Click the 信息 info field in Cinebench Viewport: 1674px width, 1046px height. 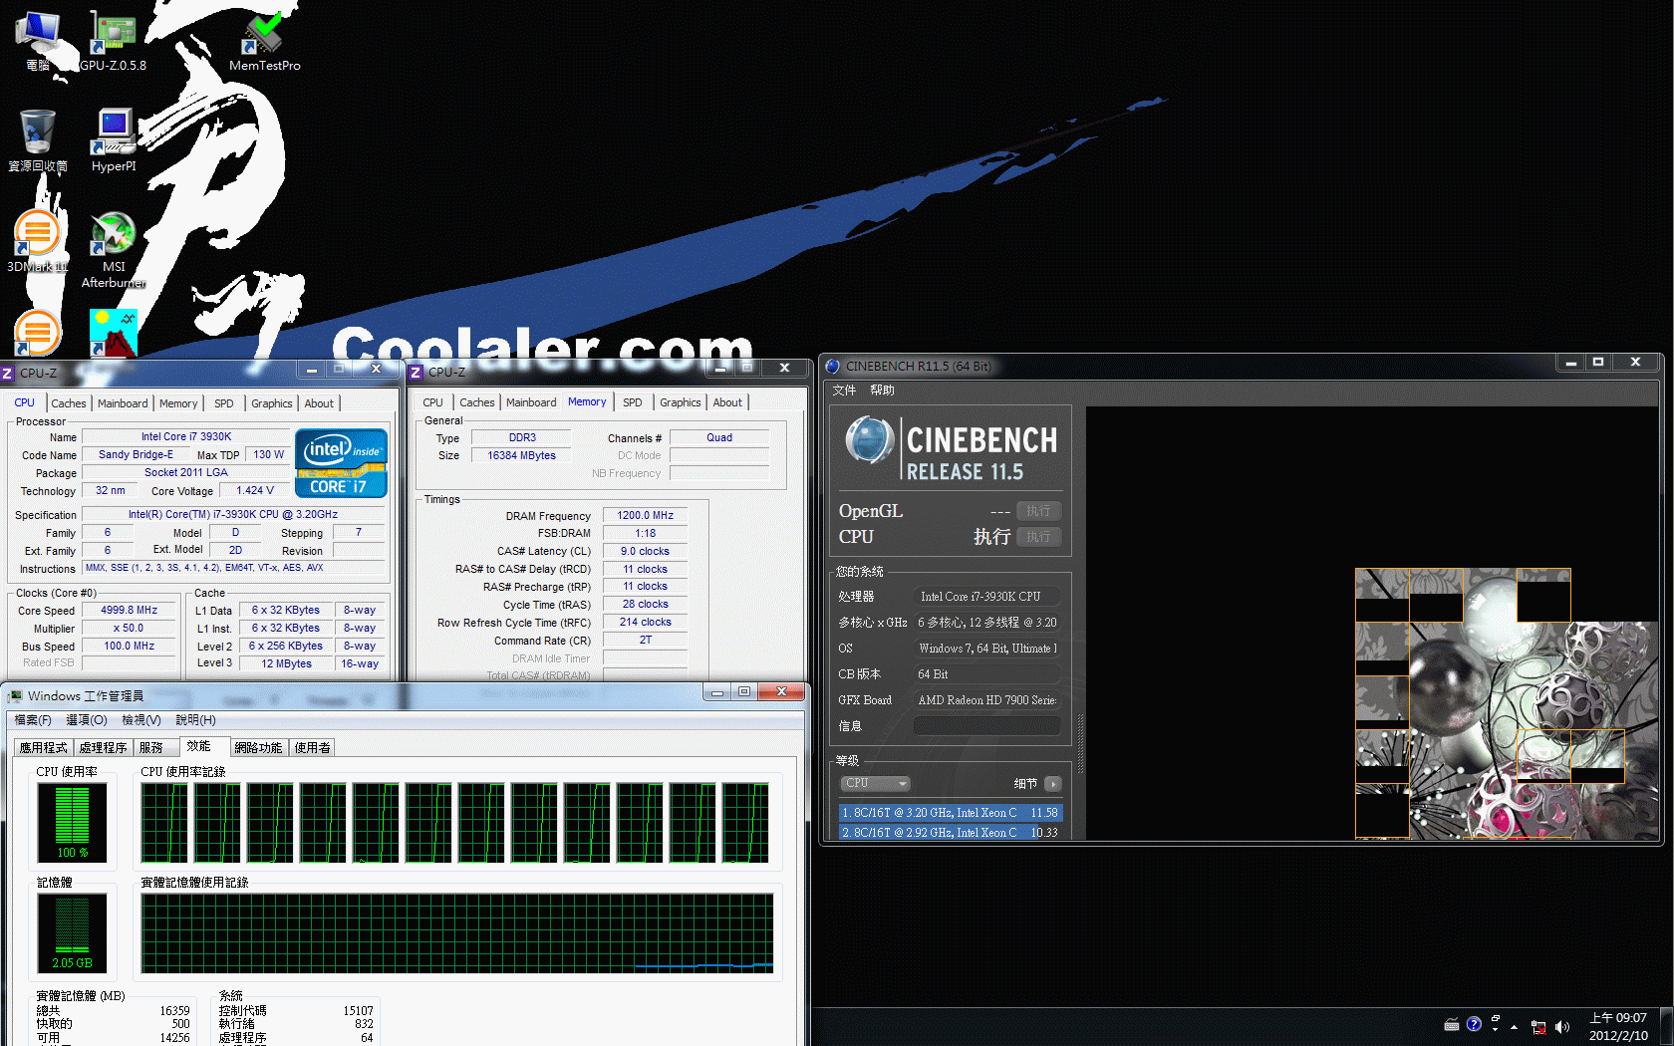(x=986, y=726)
